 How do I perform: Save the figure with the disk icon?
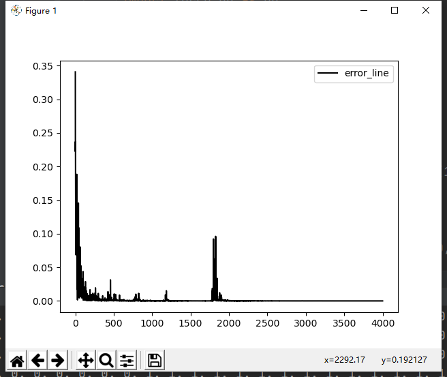[155, 360]
